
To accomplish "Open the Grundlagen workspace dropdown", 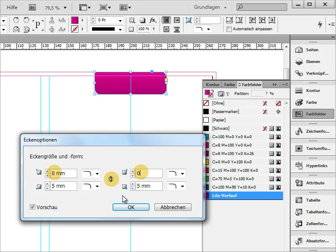I will coord(210,7).
